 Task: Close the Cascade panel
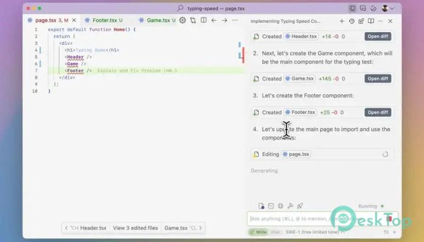point(390,21)
